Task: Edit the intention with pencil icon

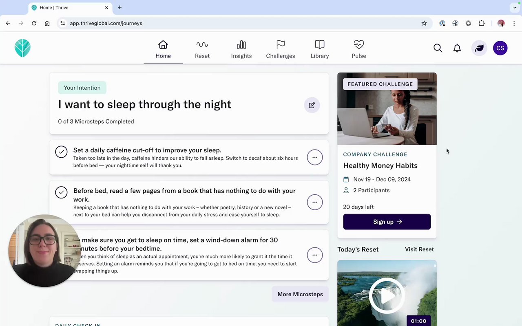Action: point(312,105)
